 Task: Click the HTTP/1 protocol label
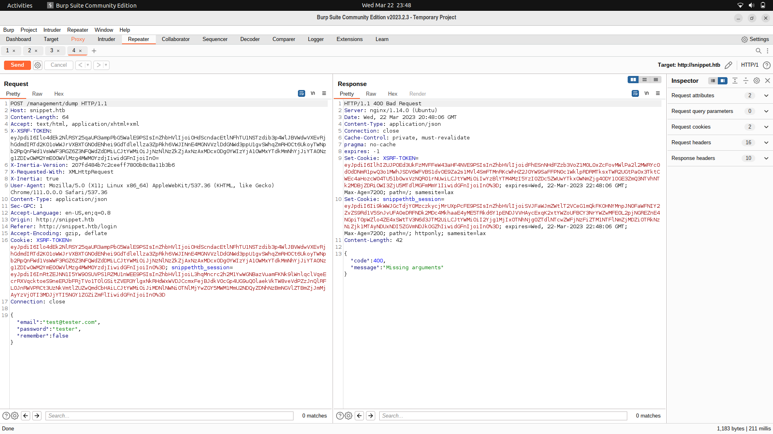click(750, 65)
